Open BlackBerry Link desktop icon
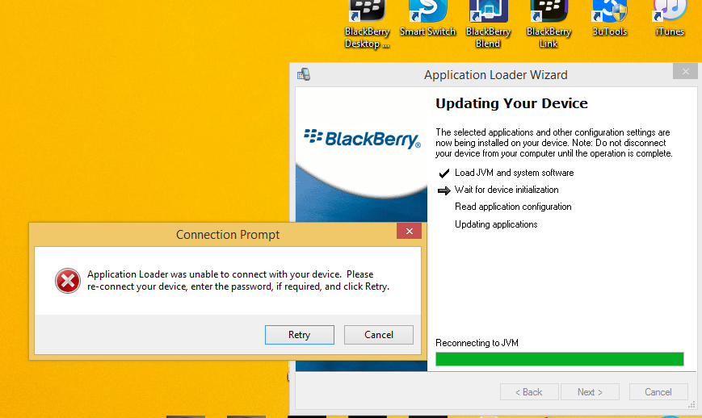The height and width of the screenshot is (418, 702). tap(549, 11)
